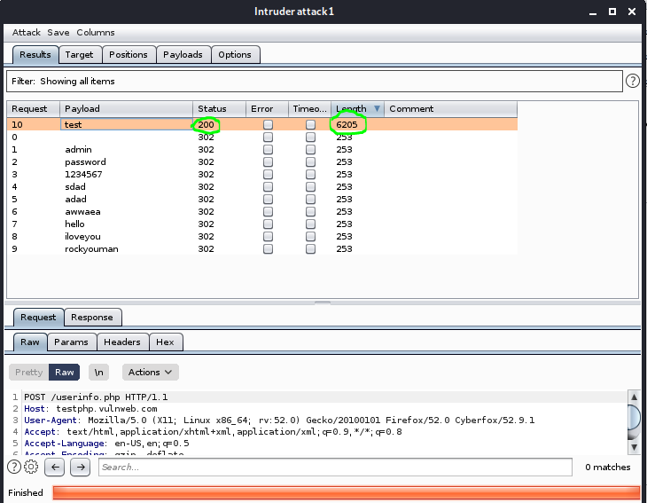This screenshot has width=647, height=503.
Task: Toggle Timeout checkbox in hello row
Action: [x=310, y=224]
